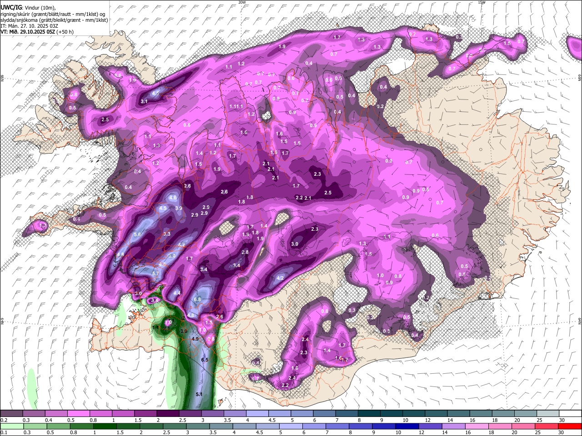Pick bottom legend swatch between 14 and 16
This screenshot has width=582, height=436.
453,426
